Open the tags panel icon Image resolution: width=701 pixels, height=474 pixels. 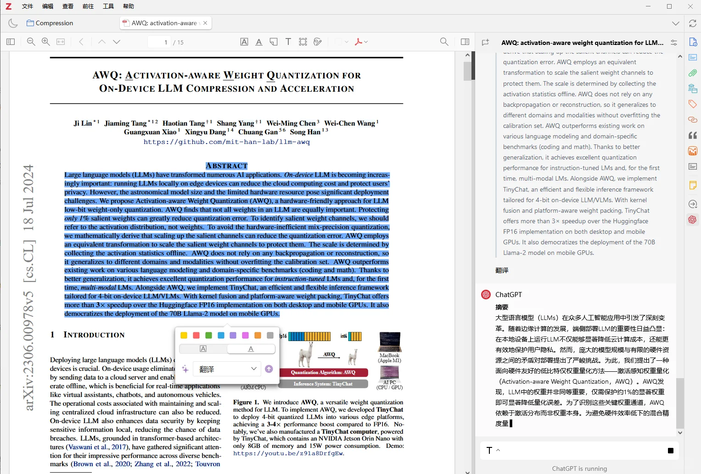692,104
